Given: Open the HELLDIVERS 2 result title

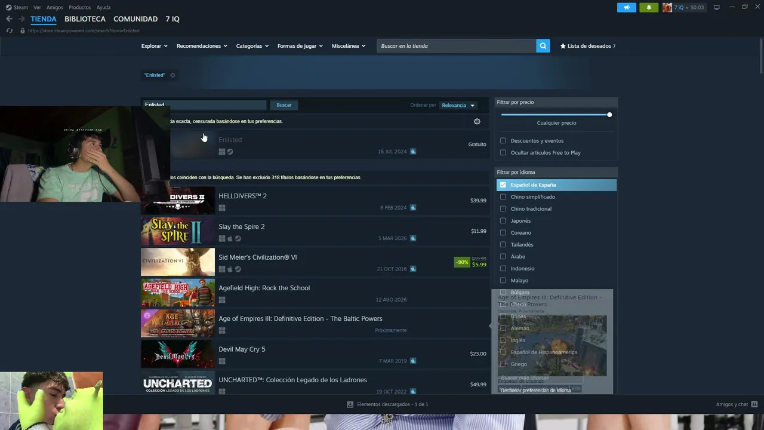Looking at the screenshot, I should [x=242, y=196].
